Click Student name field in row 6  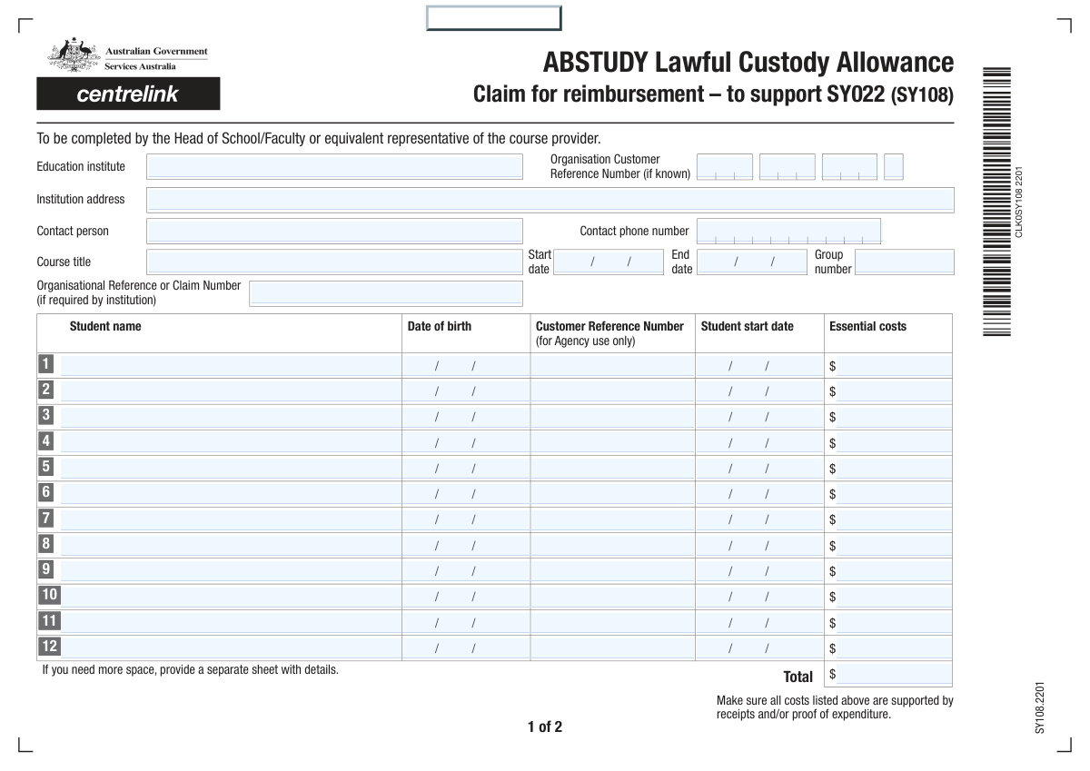click(231, 493)
